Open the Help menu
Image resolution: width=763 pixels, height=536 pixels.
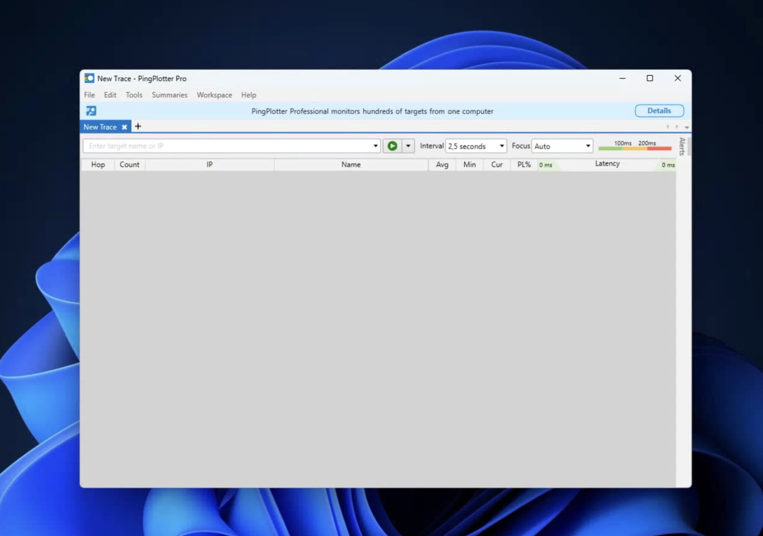(249, 95)
